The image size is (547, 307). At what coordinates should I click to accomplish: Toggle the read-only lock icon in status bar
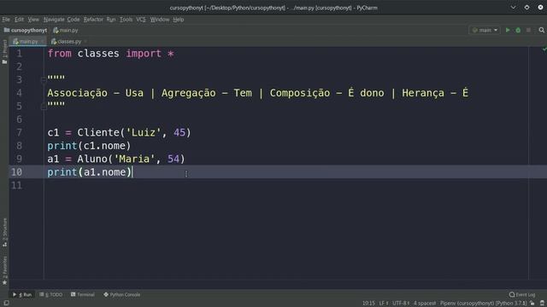[x=532, y=304]
